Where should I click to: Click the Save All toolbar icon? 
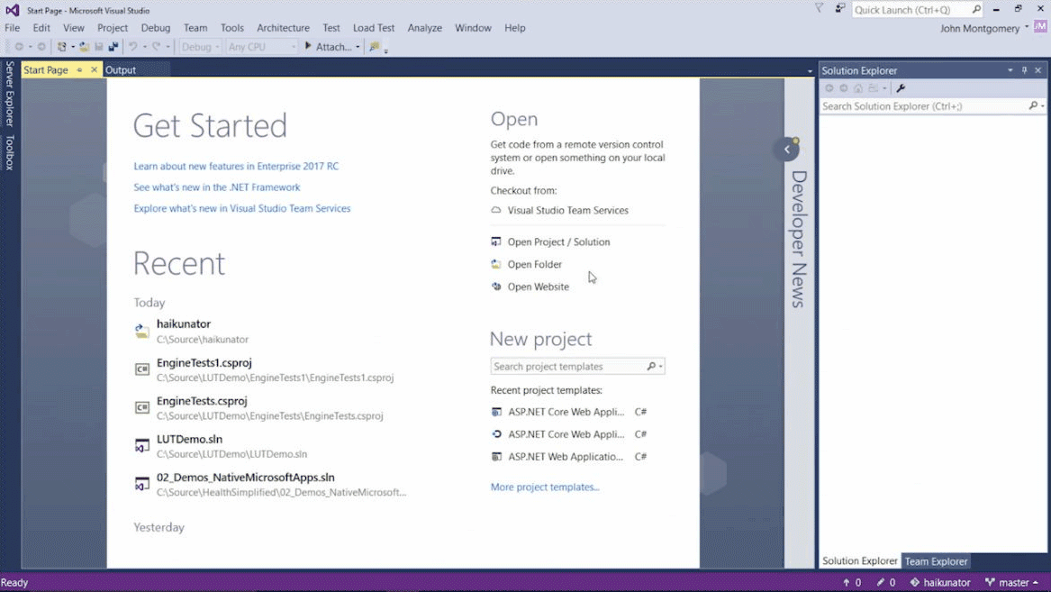click(113, 47)
